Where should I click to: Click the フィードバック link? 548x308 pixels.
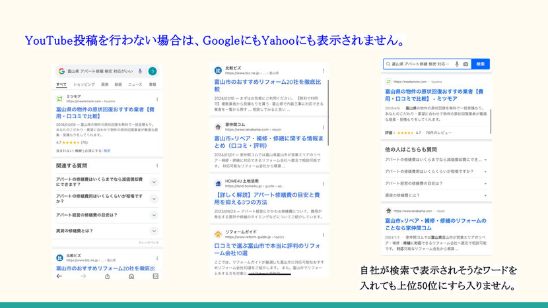point(148,243)
